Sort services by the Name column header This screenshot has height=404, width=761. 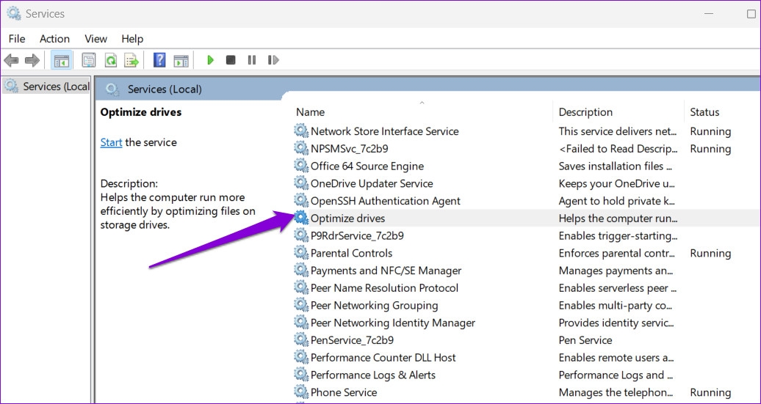(x=310, y=112)
